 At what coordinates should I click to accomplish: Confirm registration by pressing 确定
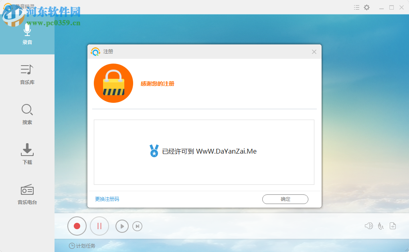point(285,199)
